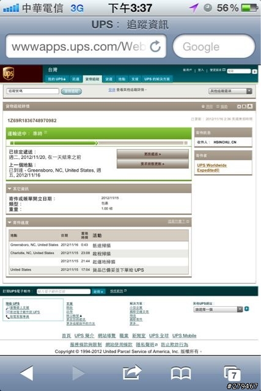Click the print icon in tracking header
Viewport: 261px width, 391px height.
(x=203, y=106)
